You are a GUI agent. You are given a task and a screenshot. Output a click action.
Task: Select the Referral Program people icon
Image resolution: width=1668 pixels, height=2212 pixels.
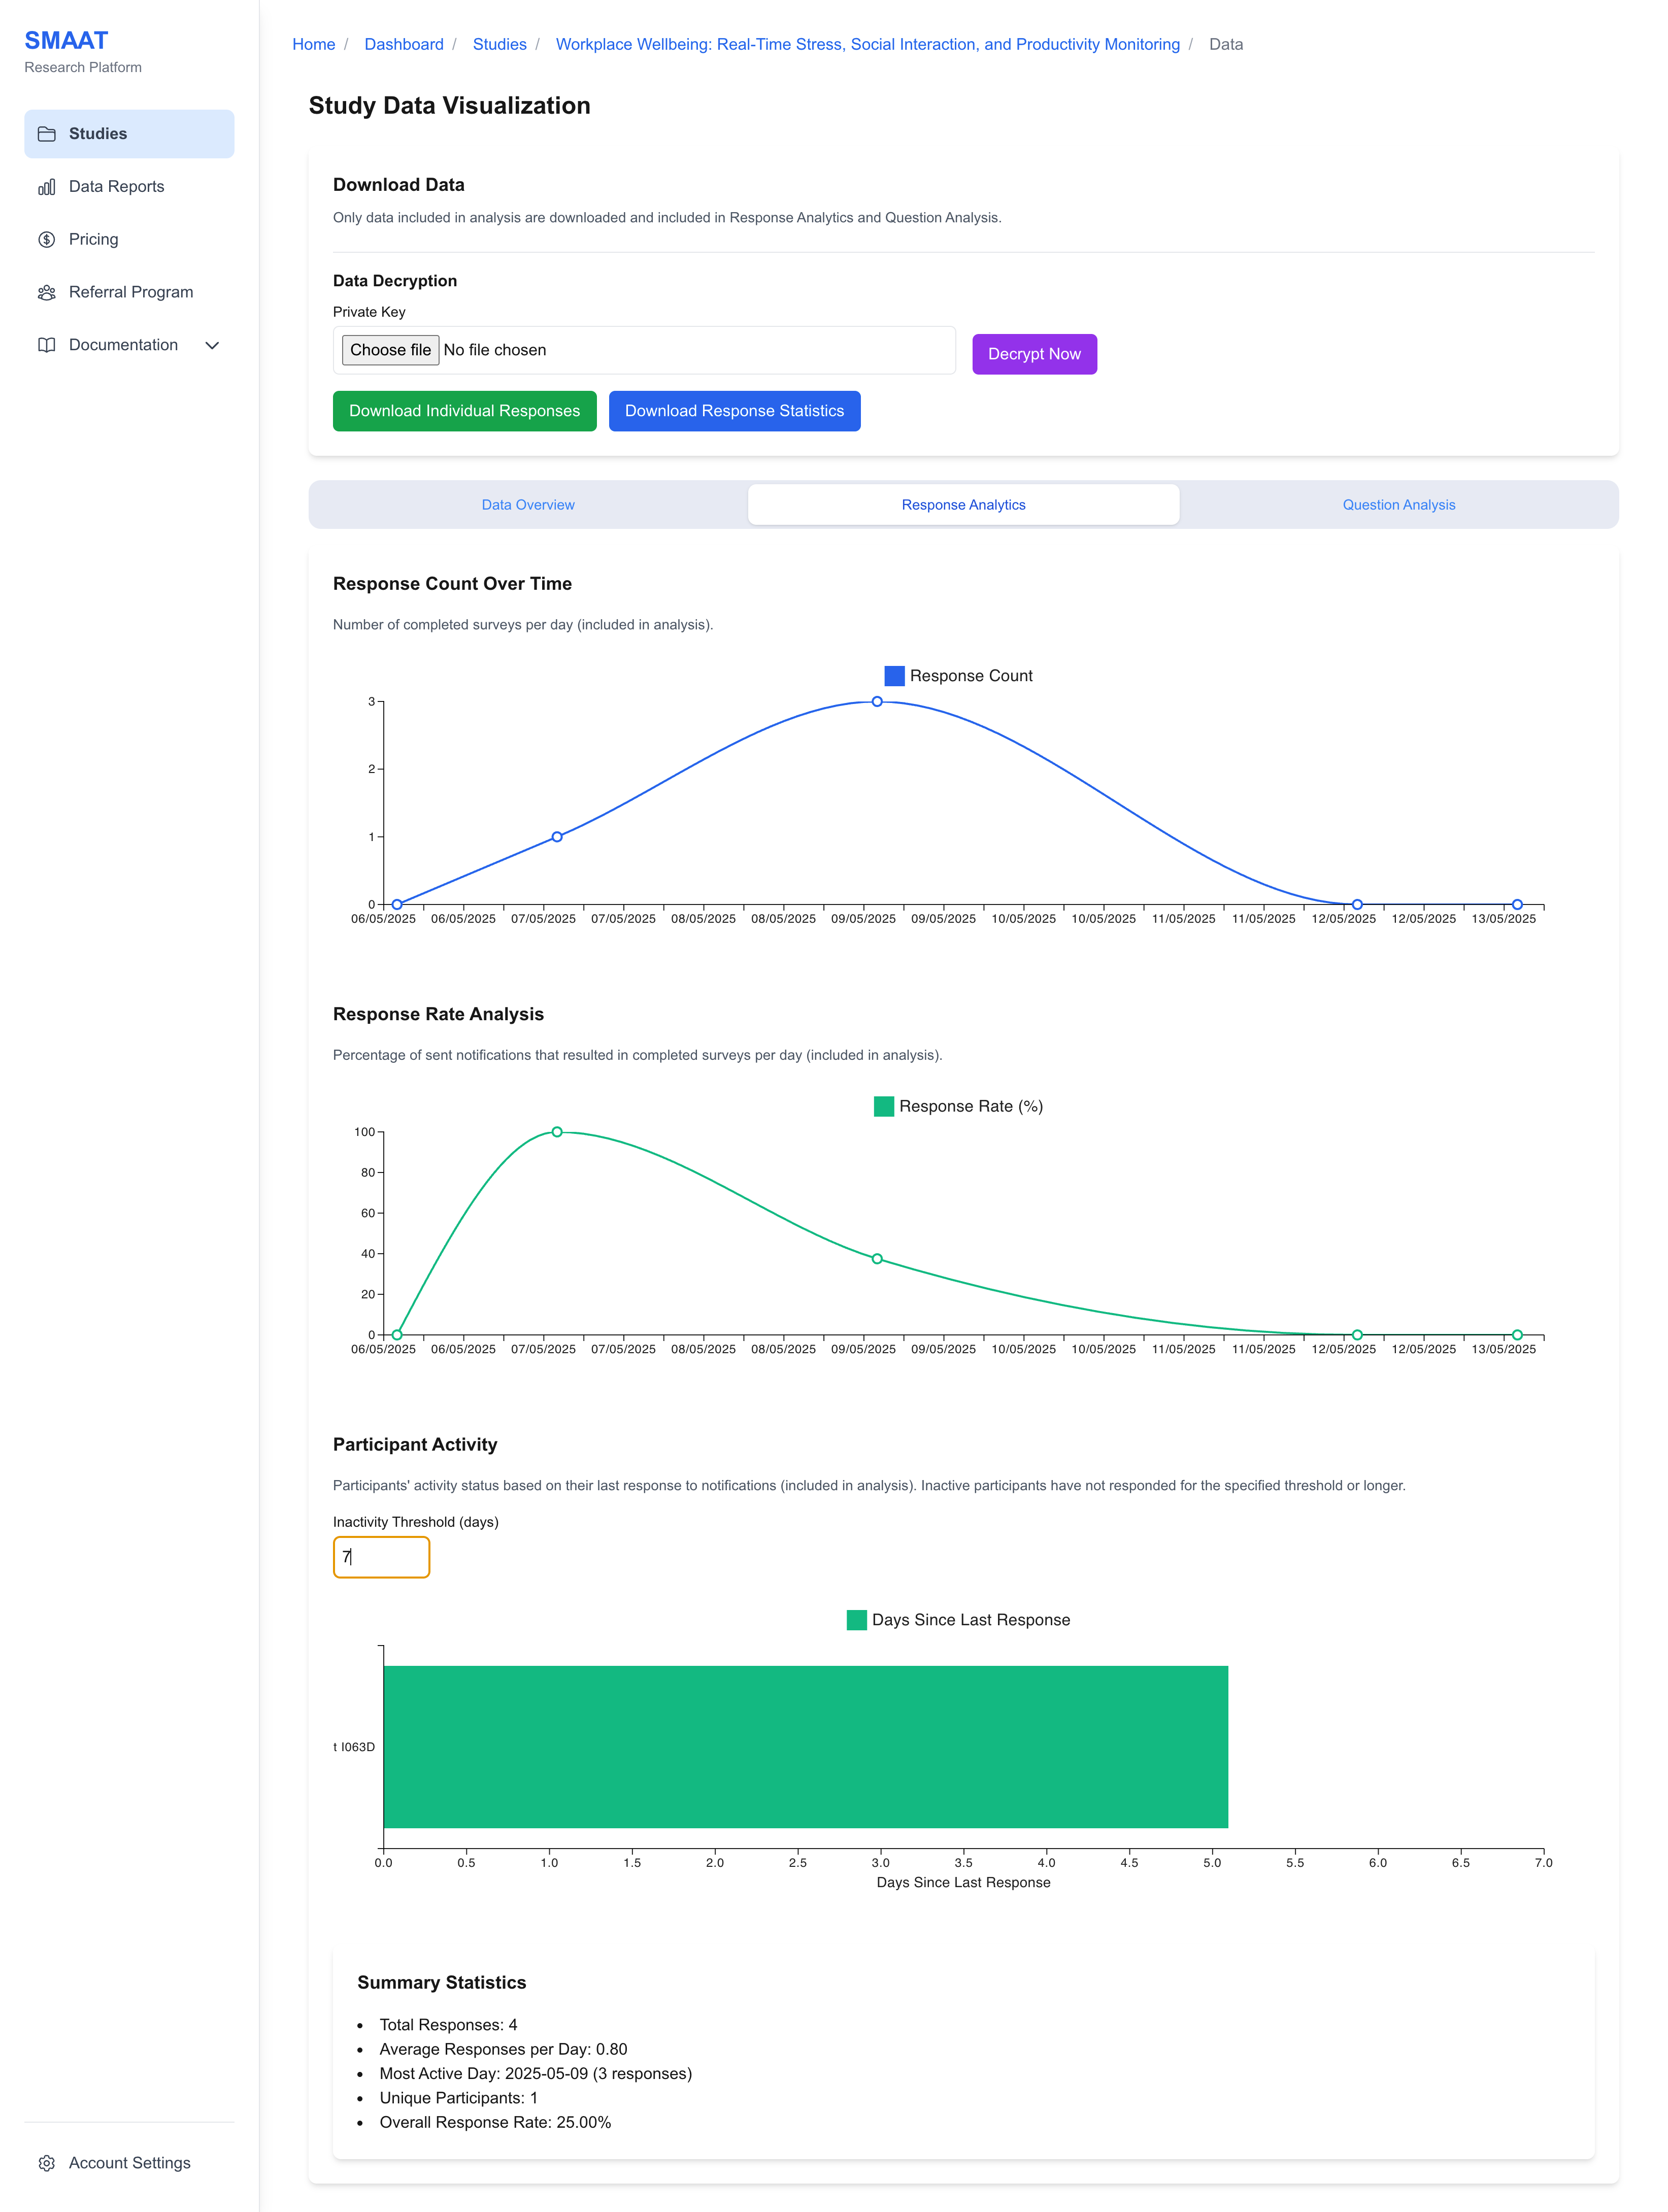pos(47,292)
